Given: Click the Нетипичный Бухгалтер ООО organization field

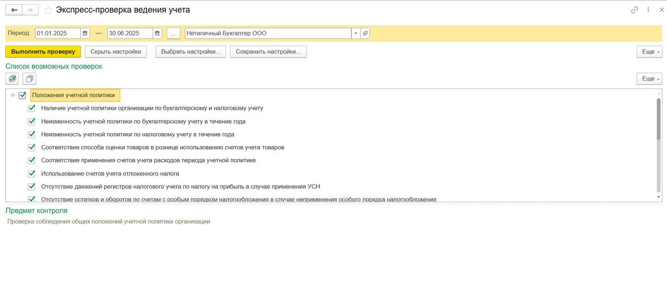Looking at the screenshot, I should [268, 33].
